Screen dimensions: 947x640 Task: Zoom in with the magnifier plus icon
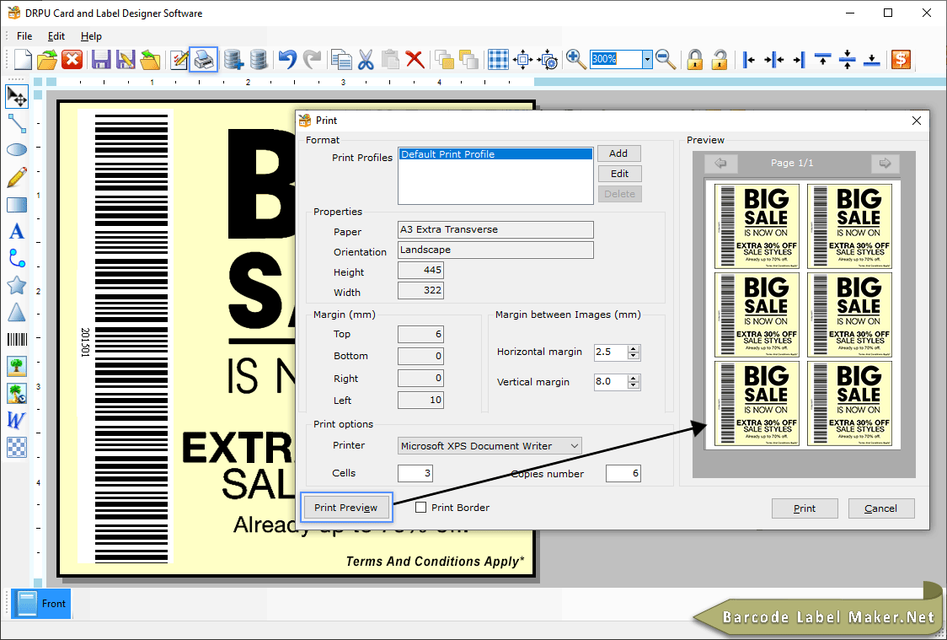(576, 59)
